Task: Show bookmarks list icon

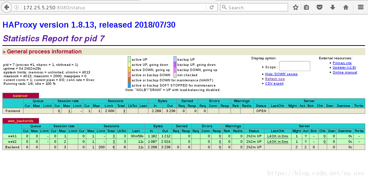Action: (x=306, y=8)
